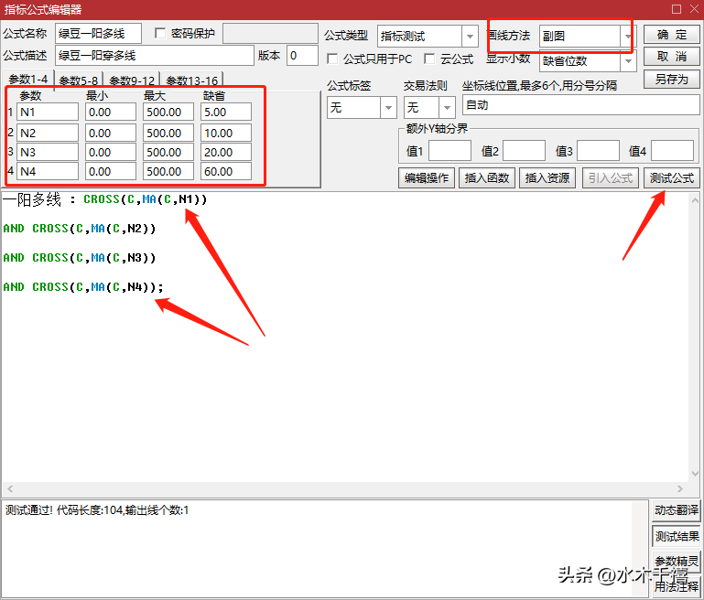Click code line AND CROSS(C,MA(C,N2))
Viewport: 704px width, 600px height.
80,229
